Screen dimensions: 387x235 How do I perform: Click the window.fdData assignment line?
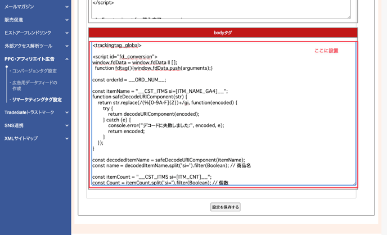point(135,62)
